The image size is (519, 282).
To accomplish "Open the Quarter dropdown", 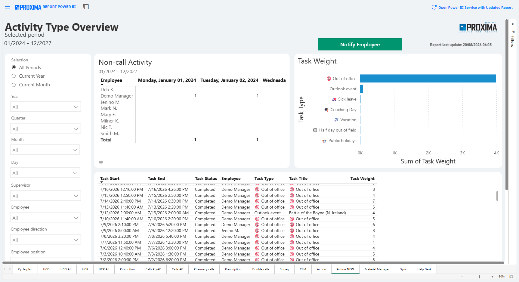I will point(45,129).
